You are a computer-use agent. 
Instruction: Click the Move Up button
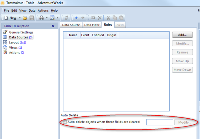point(182,61)
